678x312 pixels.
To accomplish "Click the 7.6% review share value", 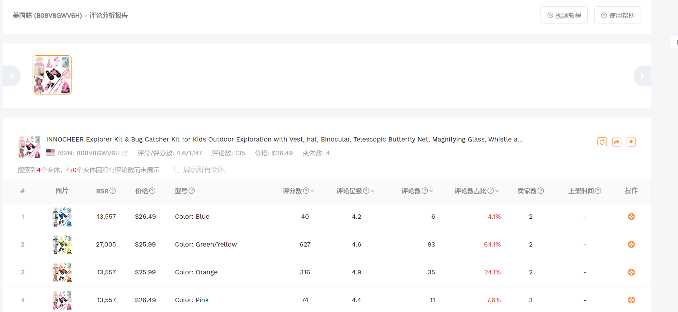I will [x=494, y=300].
